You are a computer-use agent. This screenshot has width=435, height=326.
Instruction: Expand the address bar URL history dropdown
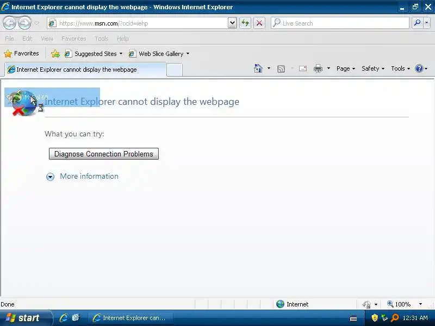[232, 23]
